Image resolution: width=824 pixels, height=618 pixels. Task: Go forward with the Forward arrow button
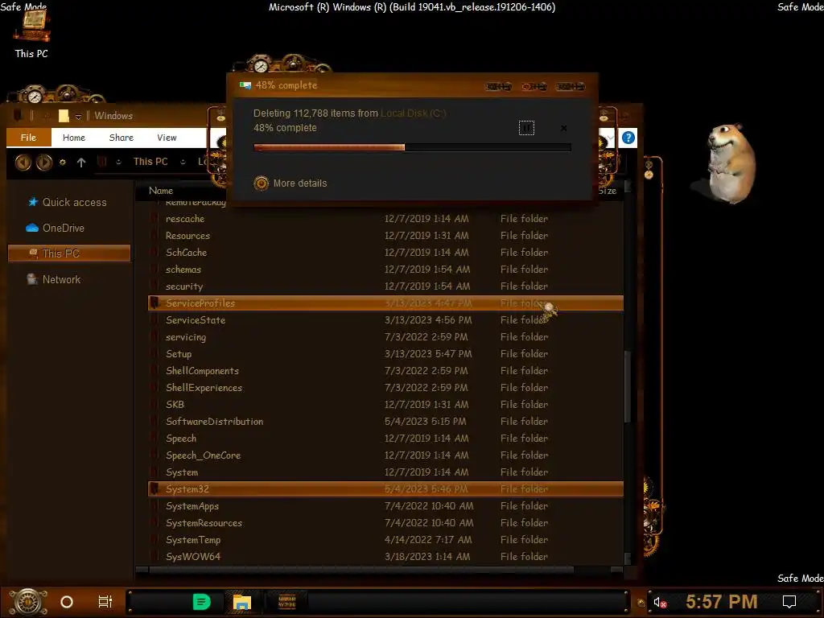44,162
